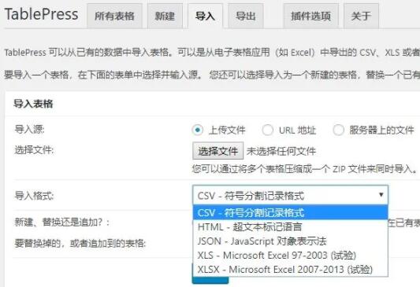Image resolution: width=420 pixels, height=287 pixels.
Task: Click the 导入格式 label
Action: click(34, 196)
